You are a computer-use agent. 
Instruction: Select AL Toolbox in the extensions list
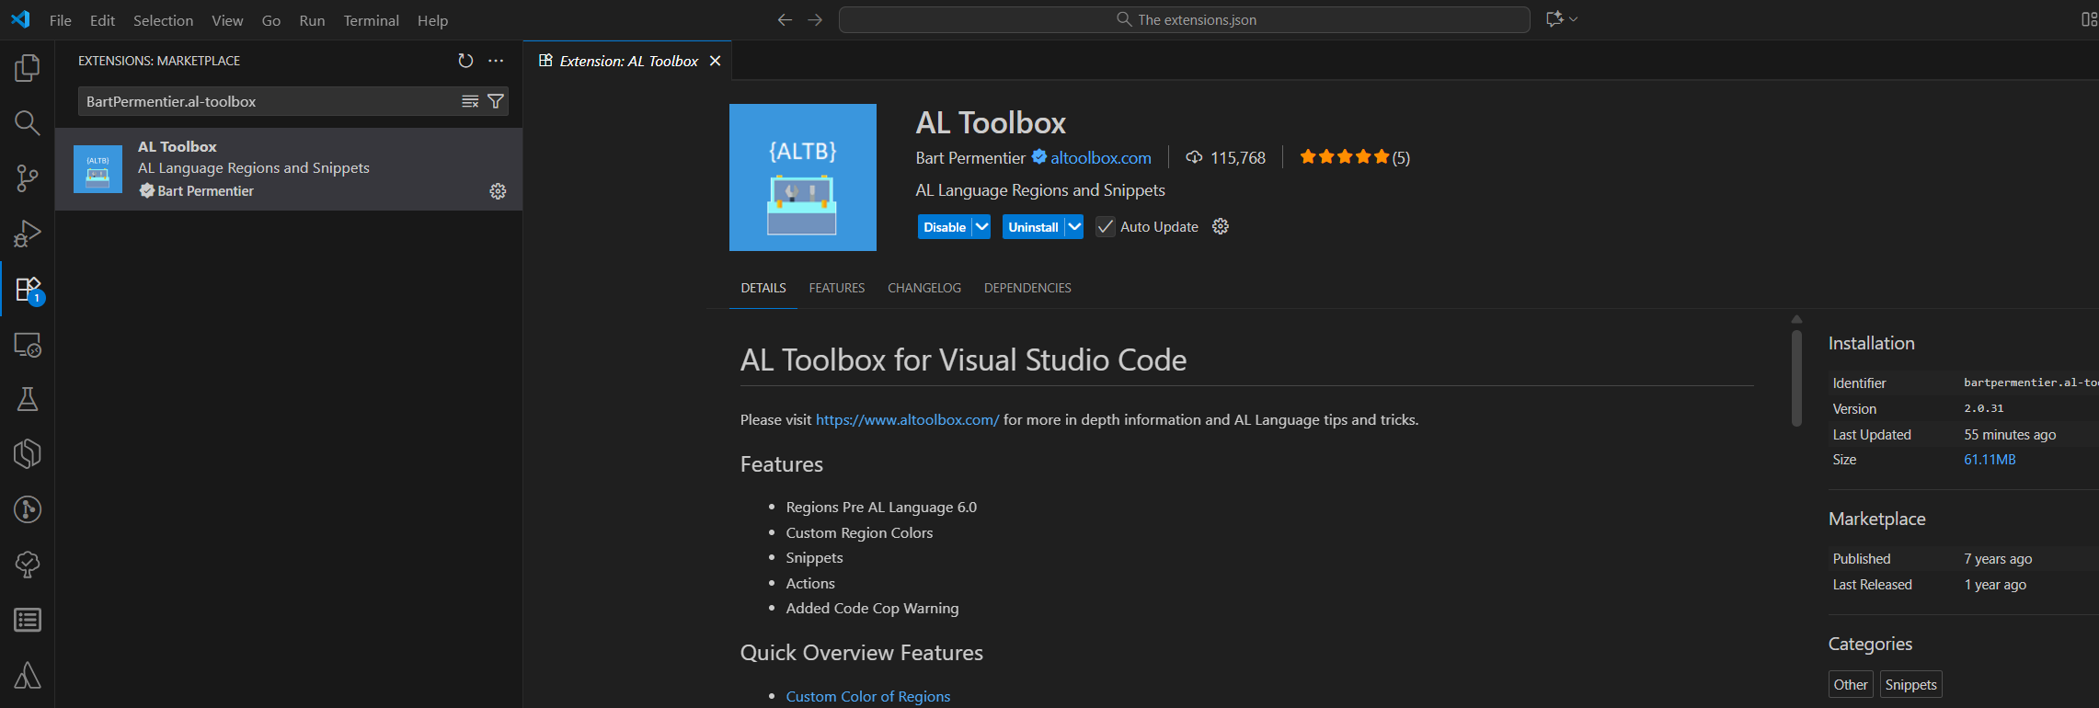tap(289, 169)
